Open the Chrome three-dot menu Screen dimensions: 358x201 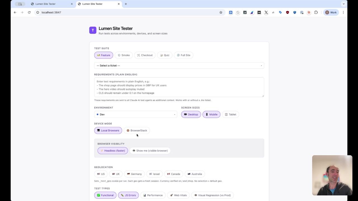tap(343, 12)
